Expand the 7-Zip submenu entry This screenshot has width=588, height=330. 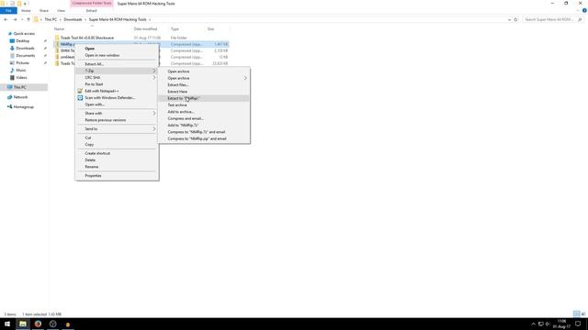[x=117, y=71]
